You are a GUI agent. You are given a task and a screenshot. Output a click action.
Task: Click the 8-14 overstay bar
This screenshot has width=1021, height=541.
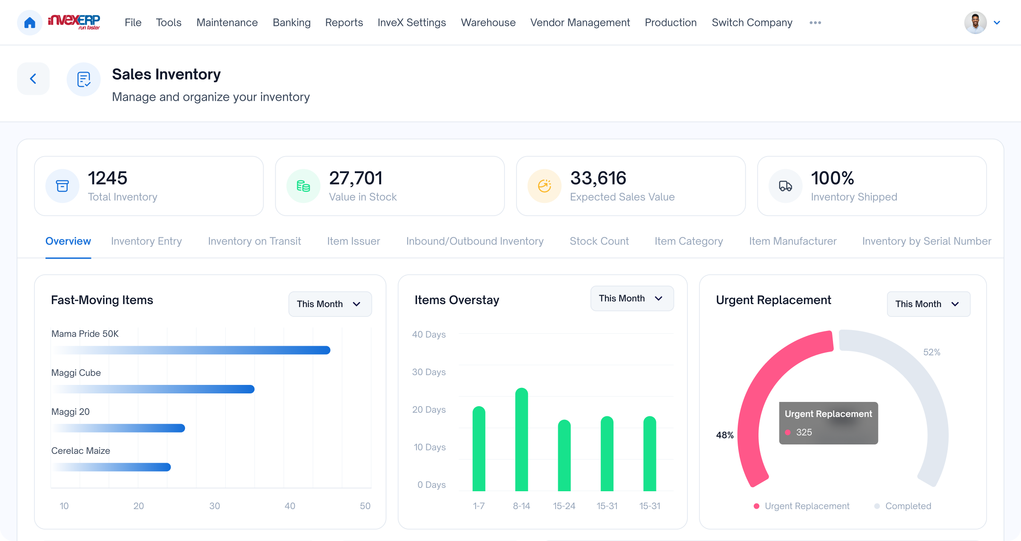pos(521,440)
